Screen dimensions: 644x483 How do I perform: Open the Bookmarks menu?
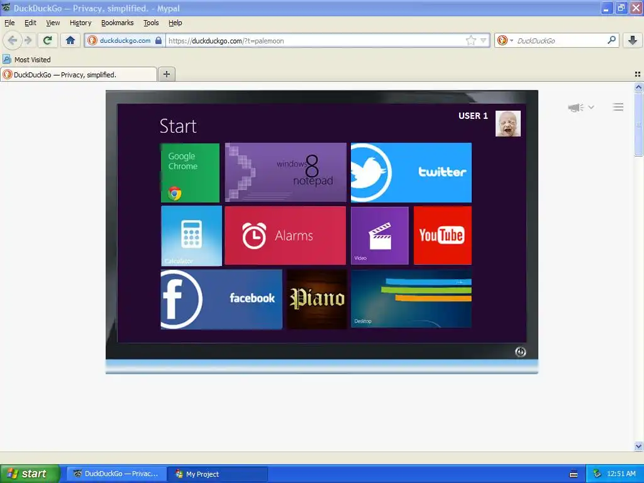click(118, 23)
